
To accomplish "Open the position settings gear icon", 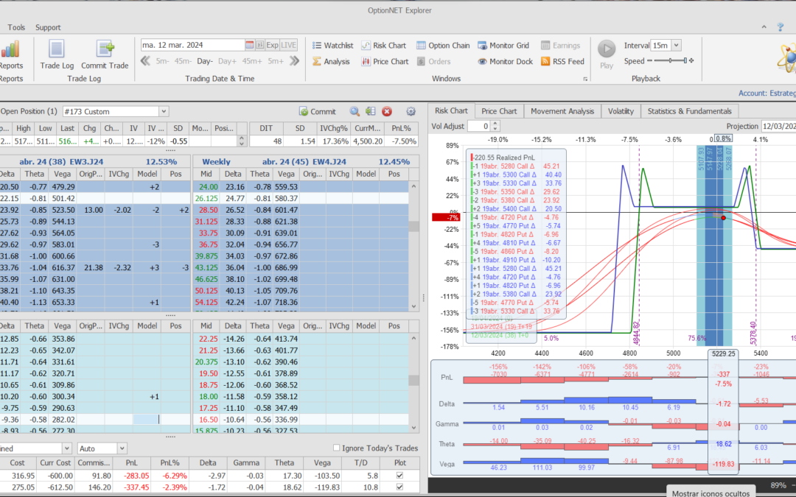I will [x=411, y=112].
